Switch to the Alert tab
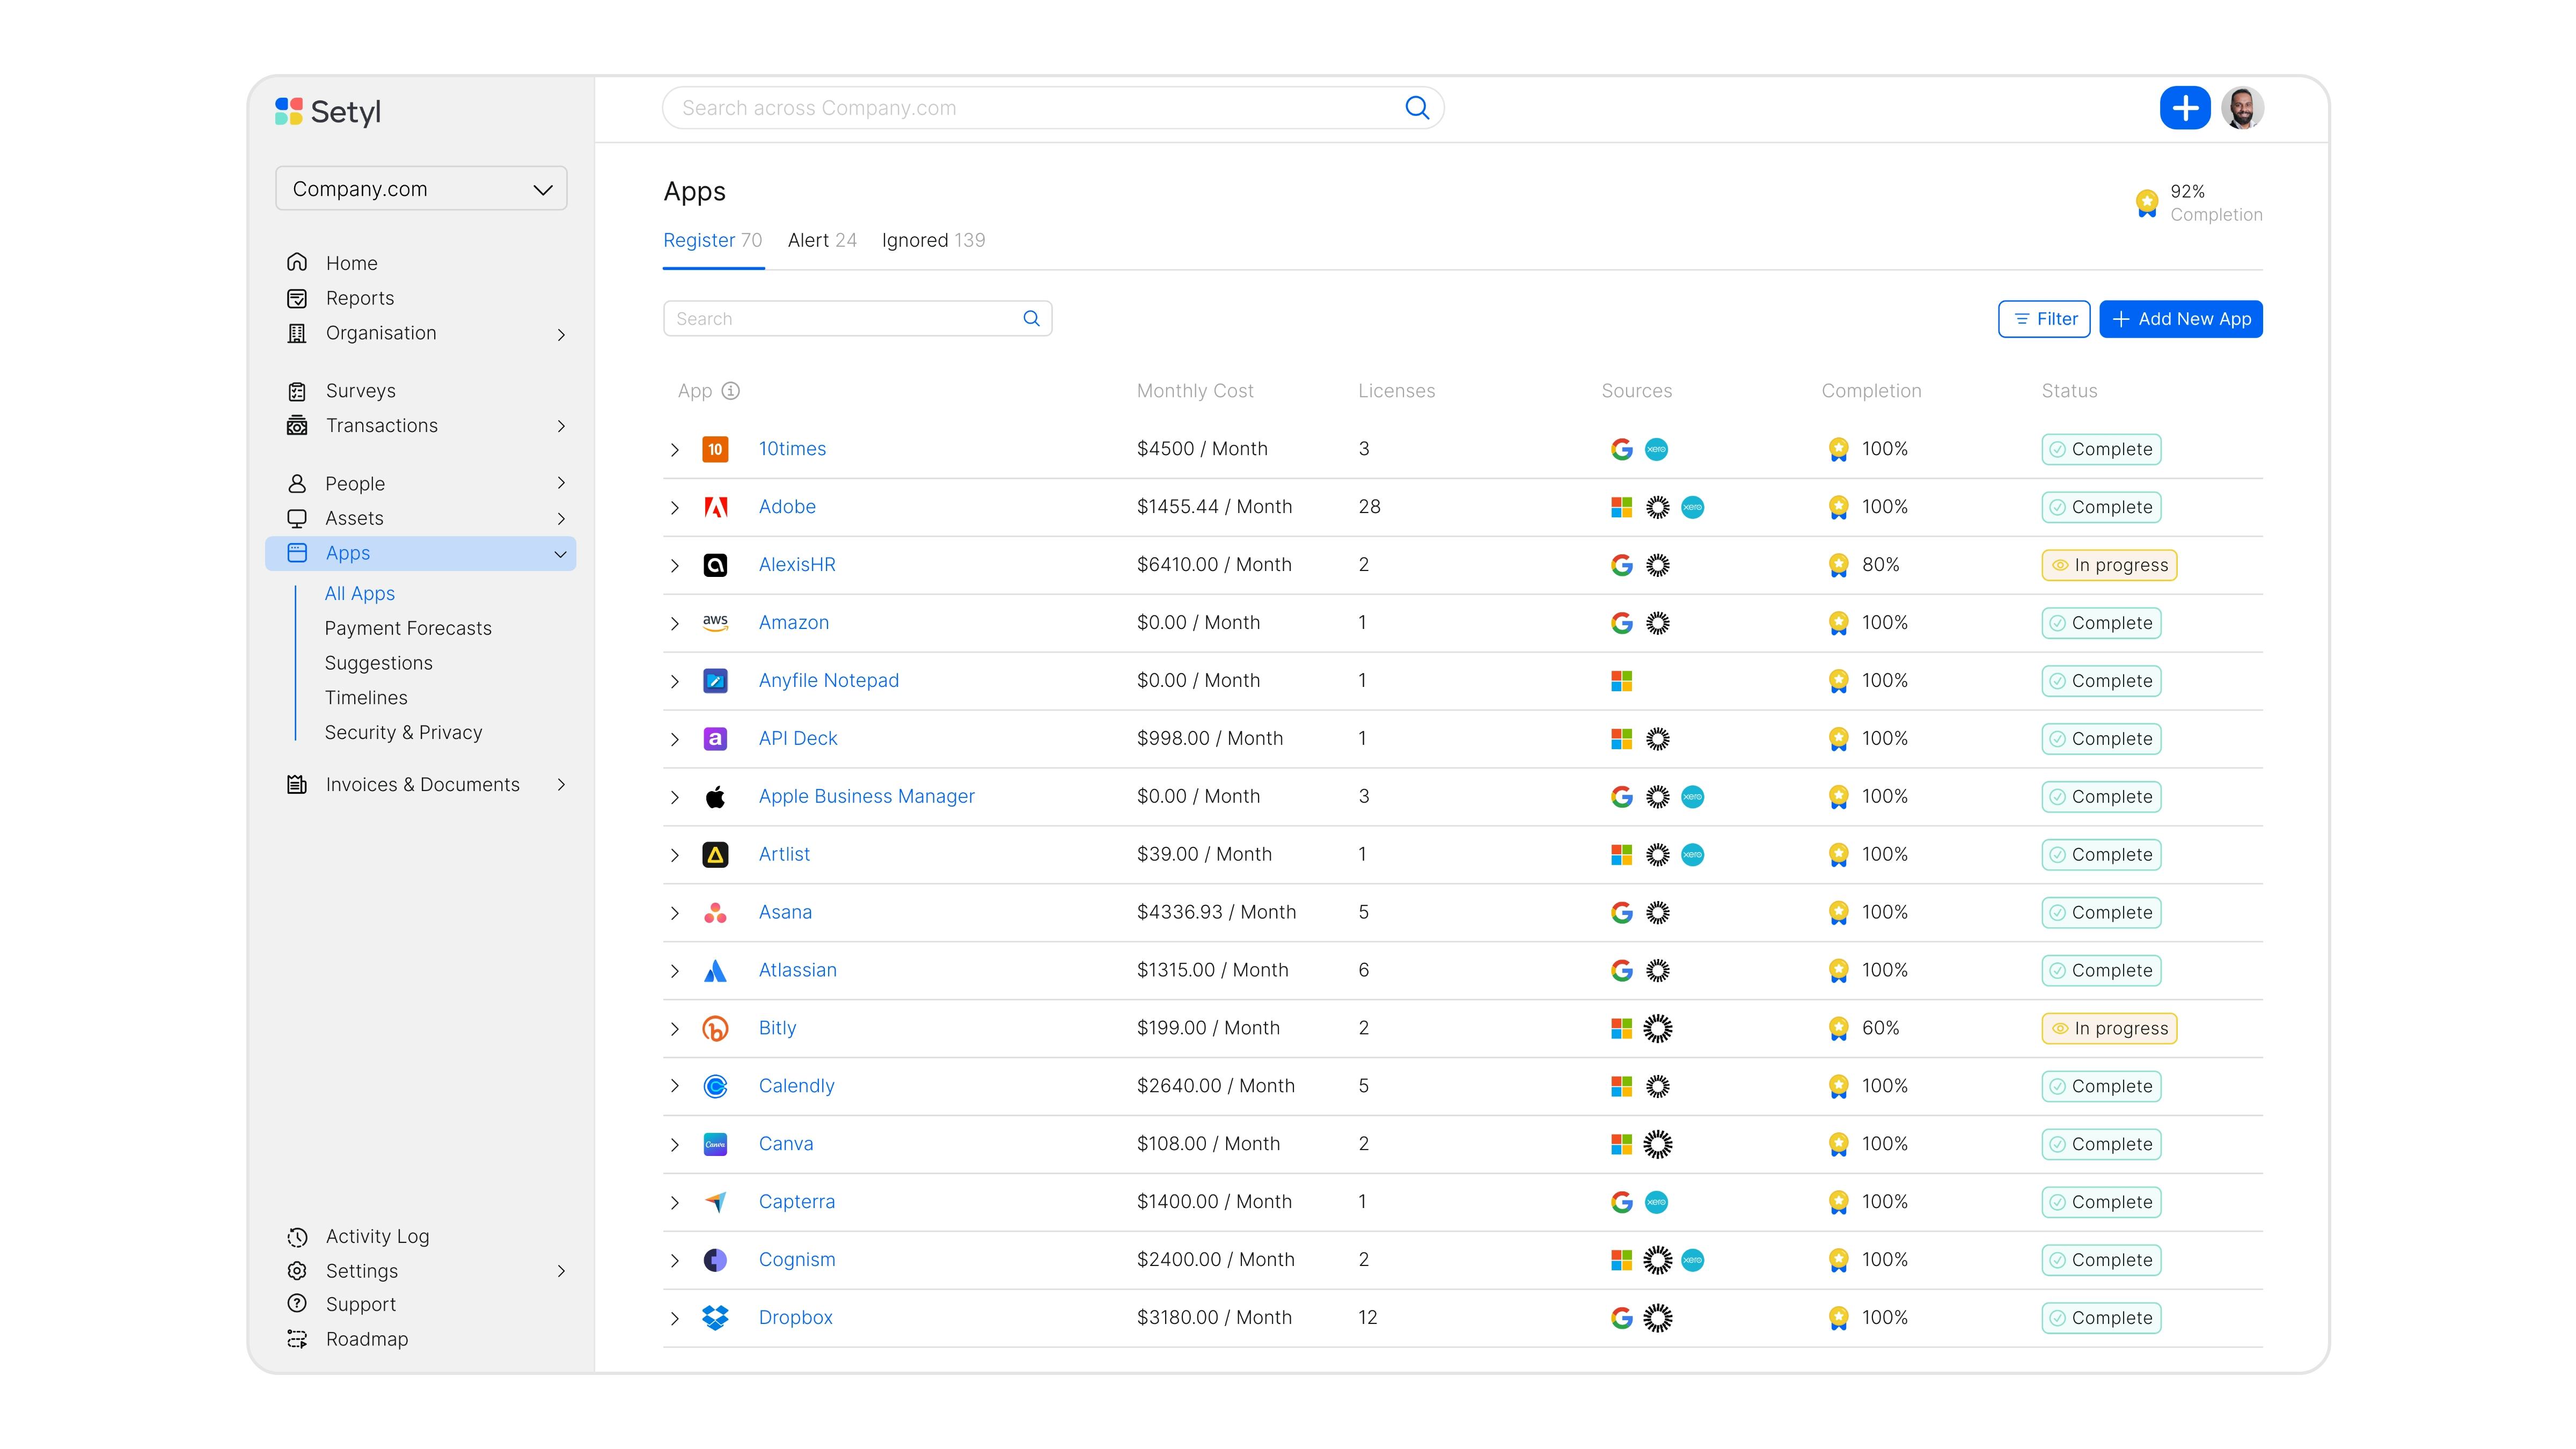The image size is (2576, 1449). 821,240
